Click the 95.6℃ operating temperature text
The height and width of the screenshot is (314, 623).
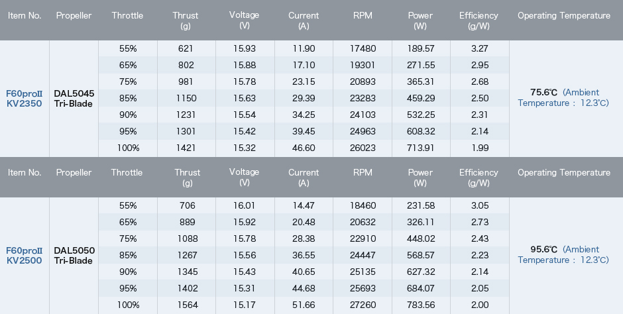tap(543, 249)
